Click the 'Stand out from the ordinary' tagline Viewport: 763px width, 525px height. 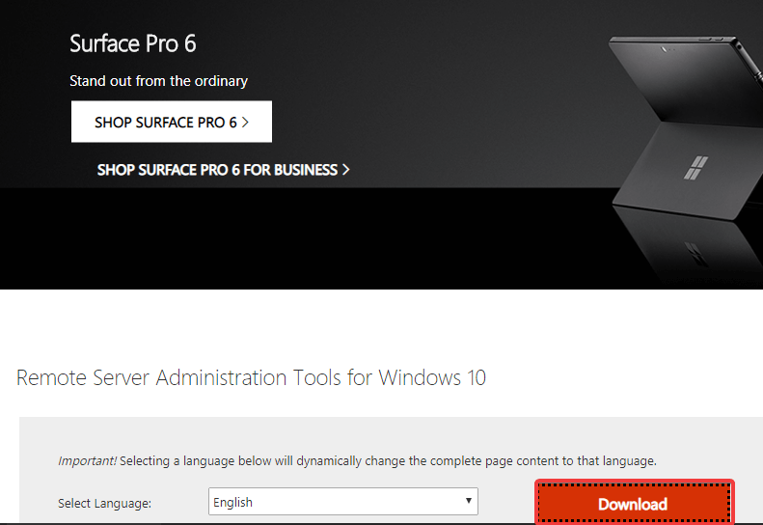pyautogui.click(x=158, y=81)
